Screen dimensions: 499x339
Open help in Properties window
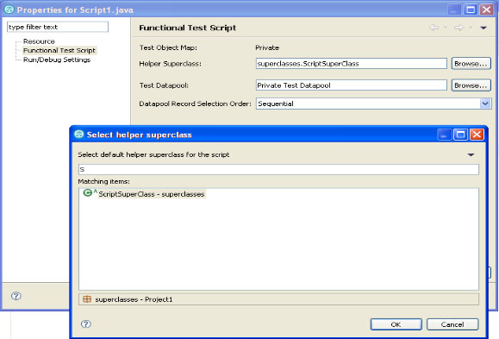pos(16,296)
